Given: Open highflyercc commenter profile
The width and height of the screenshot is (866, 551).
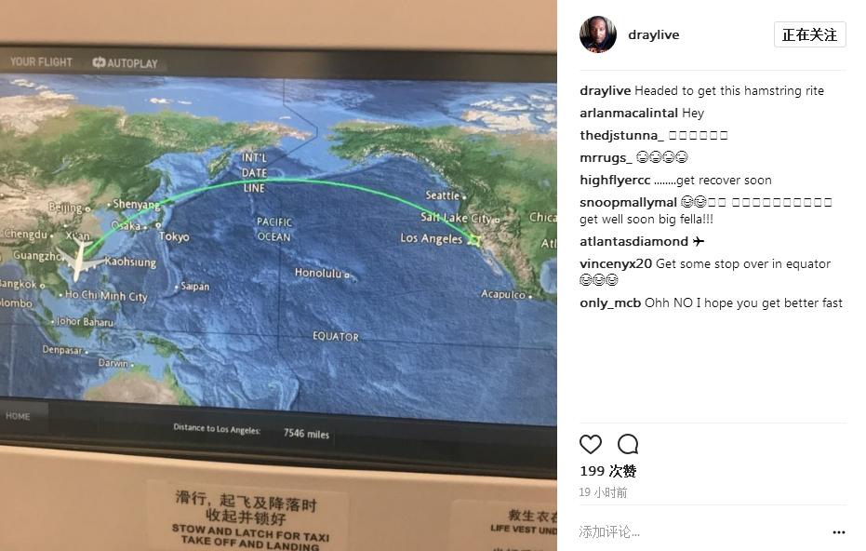Looking at the screenshot, I should (615, 181).
